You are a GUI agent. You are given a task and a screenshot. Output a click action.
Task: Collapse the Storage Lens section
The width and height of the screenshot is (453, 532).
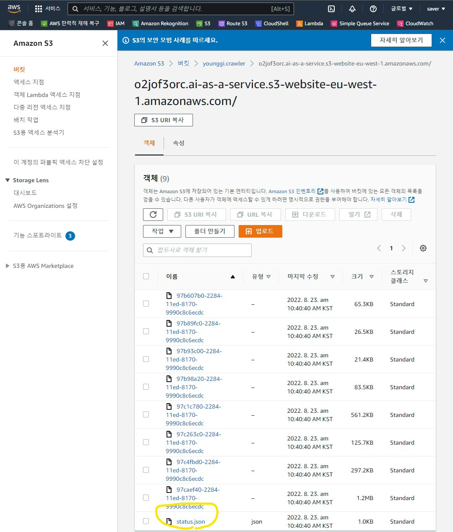coord(7,180)
